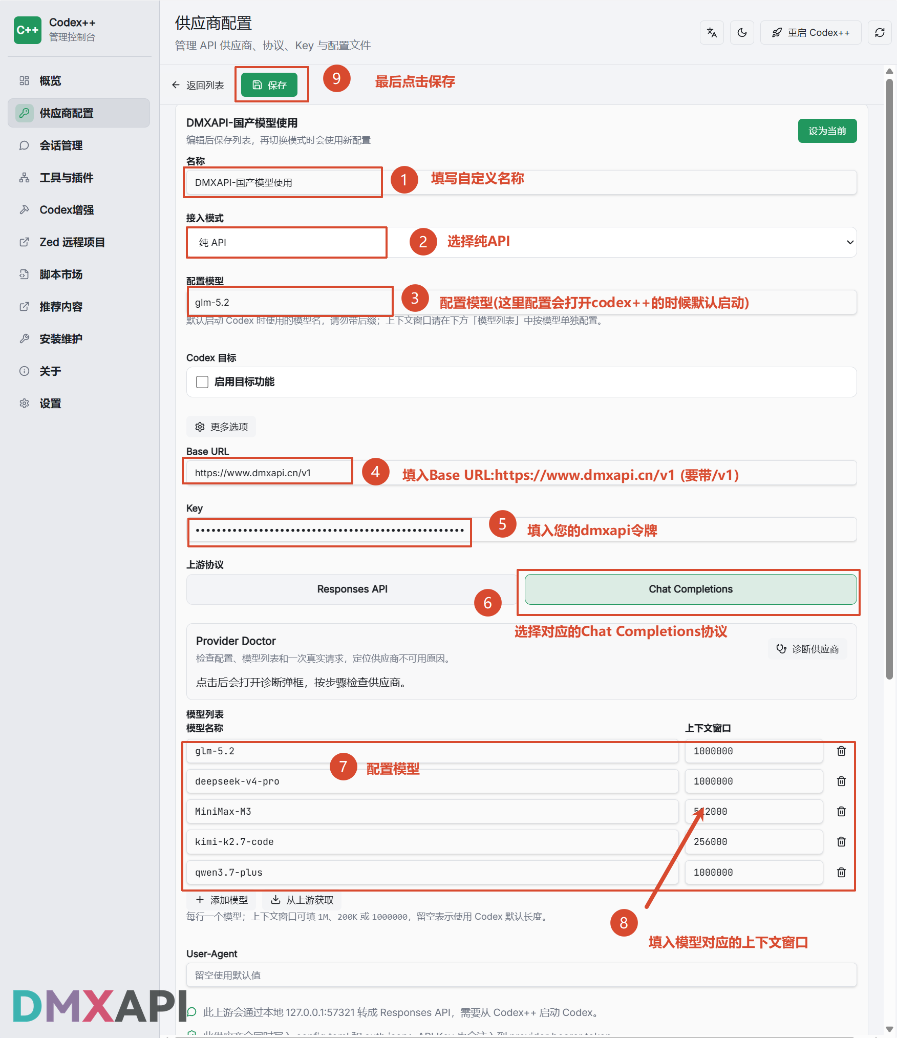Image resolution: width=897 pixels, height=1038 pixels.
Task: Focus the Base URL input field
Action: [521, 473]
